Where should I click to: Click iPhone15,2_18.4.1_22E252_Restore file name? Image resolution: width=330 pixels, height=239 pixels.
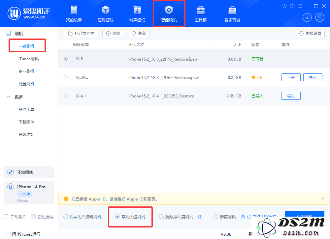(161, 96)
